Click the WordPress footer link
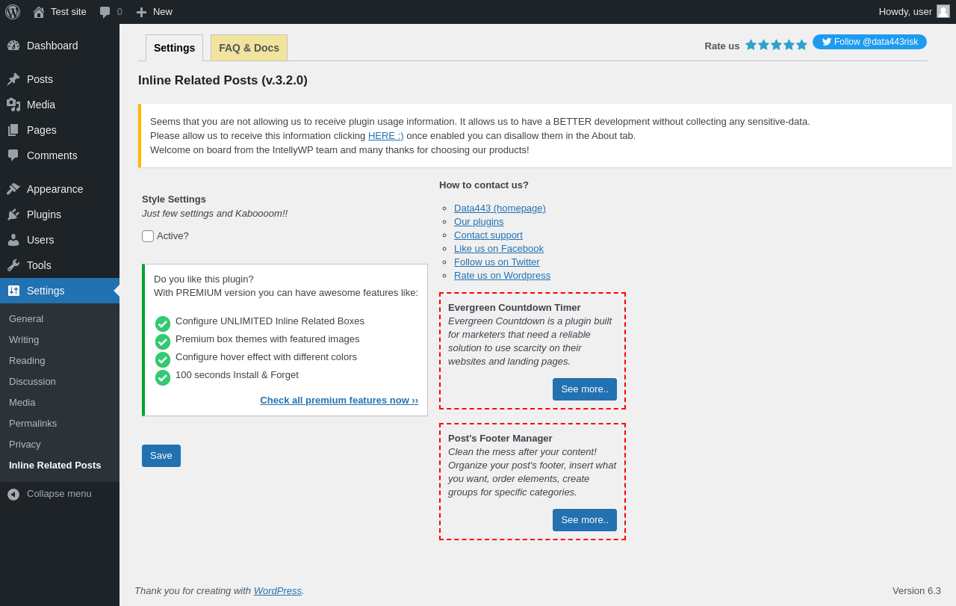 pyautogui.click(x=278, y=591)
